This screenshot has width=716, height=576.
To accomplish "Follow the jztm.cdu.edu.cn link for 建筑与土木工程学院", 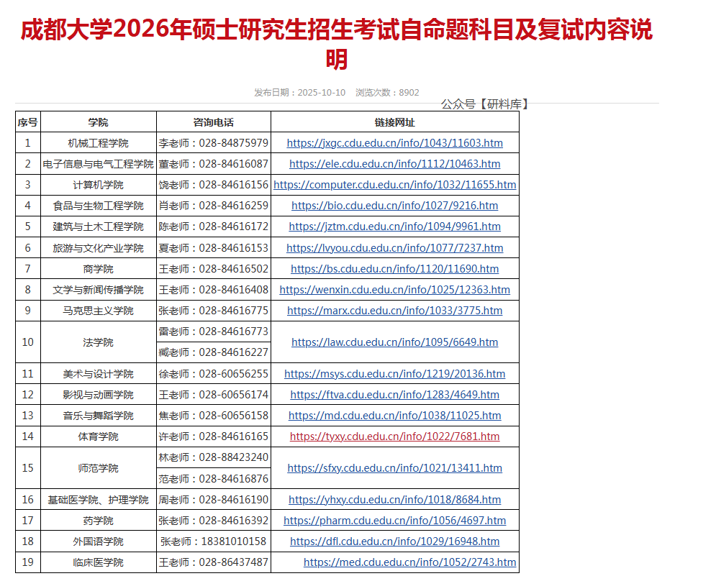I will (394, 227).
